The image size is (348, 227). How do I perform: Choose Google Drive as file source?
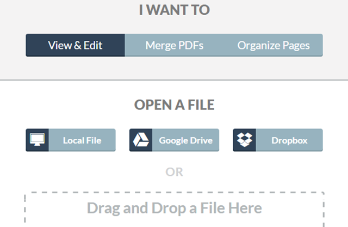[174, 140]
